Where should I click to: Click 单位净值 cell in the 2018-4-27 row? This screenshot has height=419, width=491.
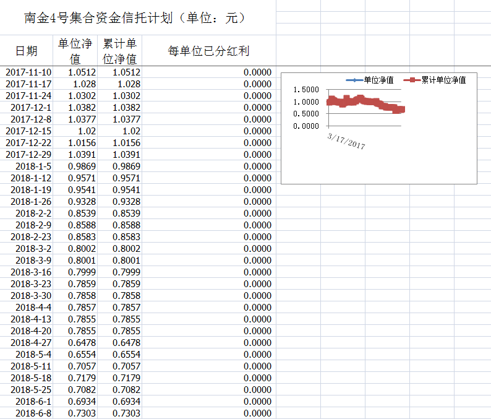coord(75,342)
